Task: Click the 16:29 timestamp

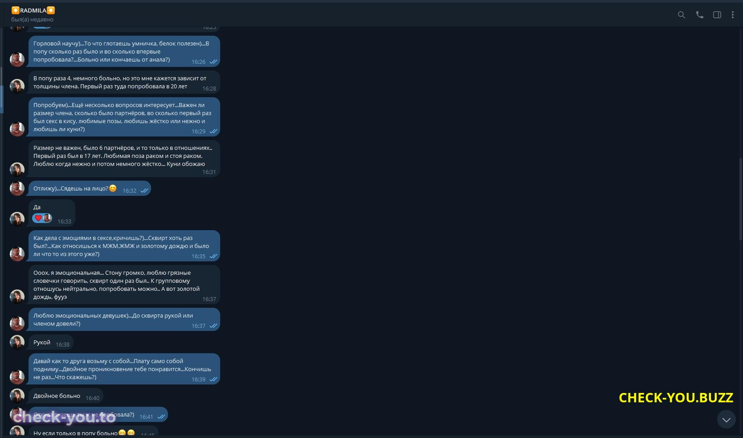Action: point(198,132)
